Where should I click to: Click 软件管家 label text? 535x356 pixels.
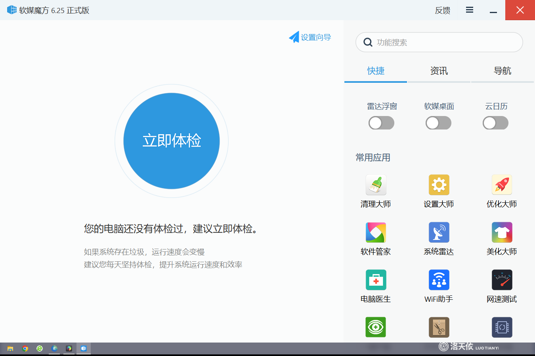376,251
